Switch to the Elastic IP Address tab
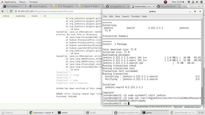 point(92,6)
